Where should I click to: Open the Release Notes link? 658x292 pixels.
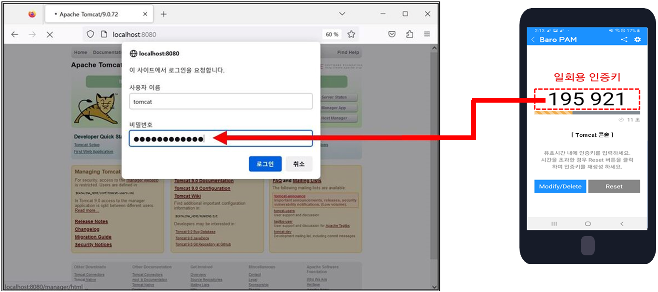(91, 222)
